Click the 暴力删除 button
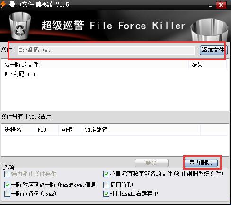Viewport: 231px width, 205px height. point(201,163)
